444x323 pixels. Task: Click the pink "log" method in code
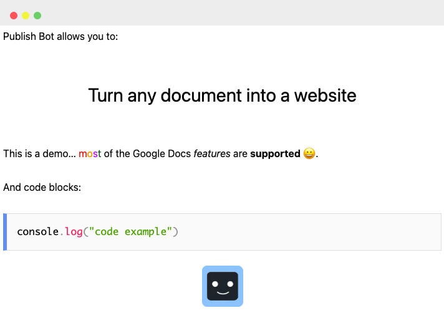click(74, 232)
